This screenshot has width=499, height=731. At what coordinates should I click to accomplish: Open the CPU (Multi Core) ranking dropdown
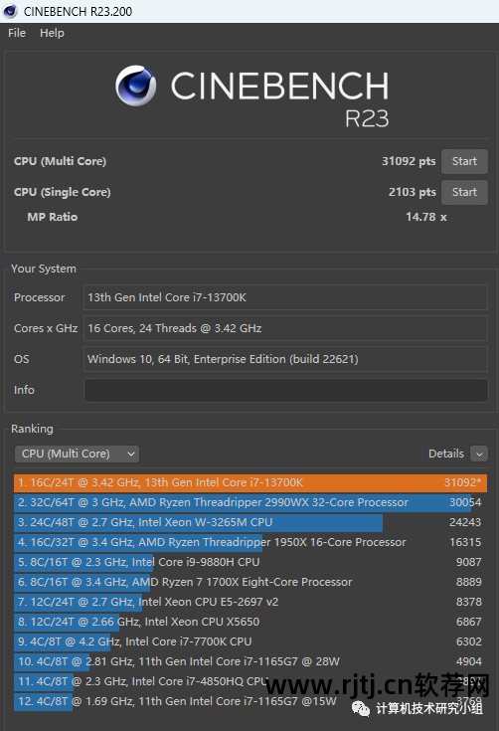coord(77,454)
